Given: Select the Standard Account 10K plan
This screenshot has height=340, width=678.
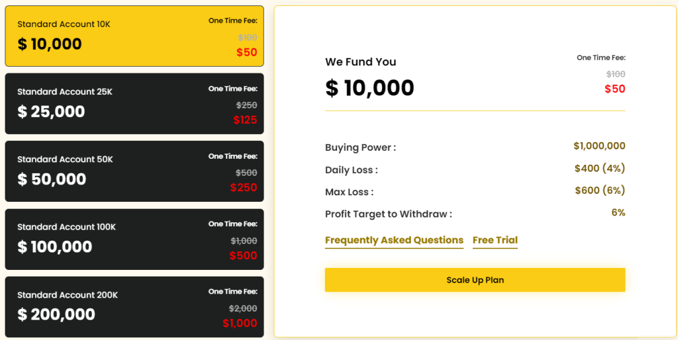Looking at the screenshot, I should pyautogui.click(x=134, y=36).
